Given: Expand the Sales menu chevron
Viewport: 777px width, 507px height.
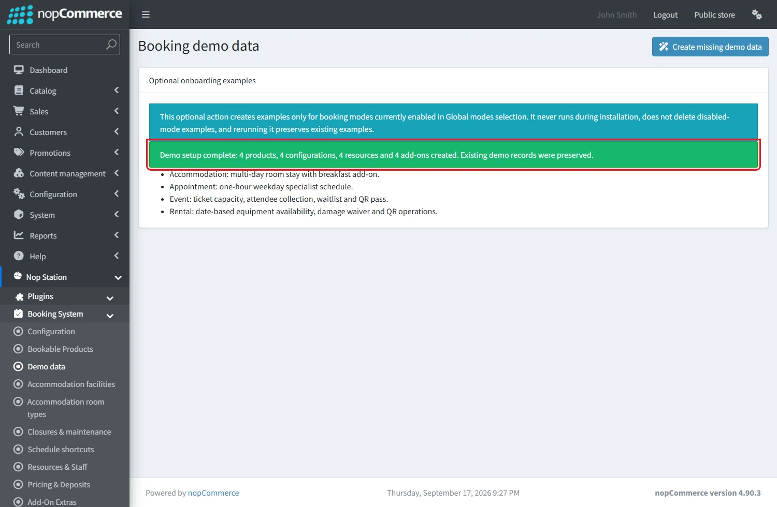Looking at the screenshot, I should point(117,111).
